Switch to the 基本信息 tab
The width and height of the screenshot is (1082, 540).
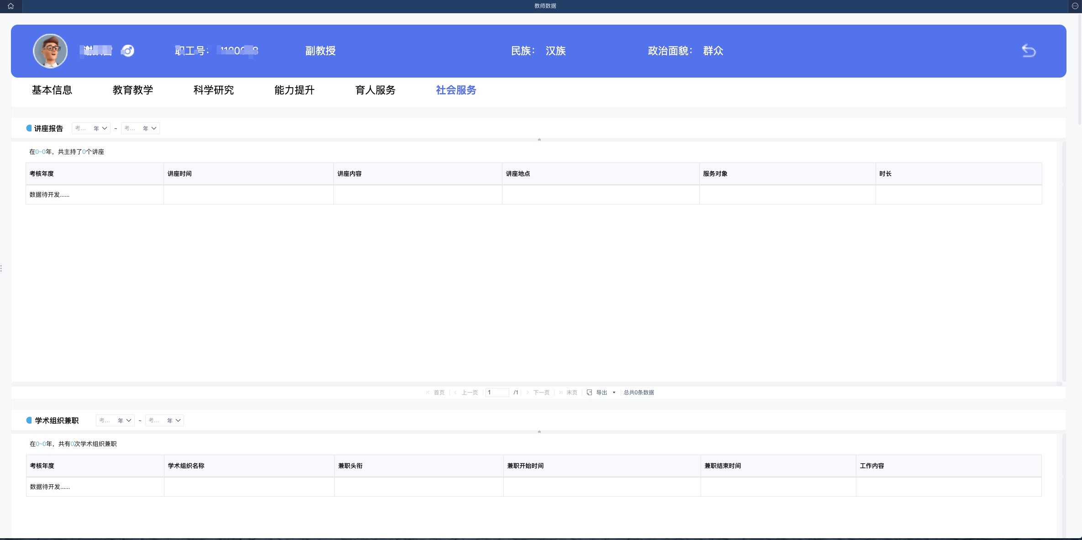[x=52, y=90]
